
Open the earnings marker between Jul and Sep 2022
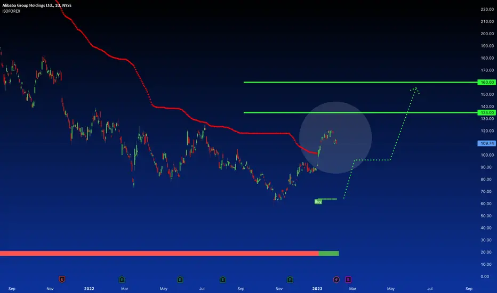223,279
